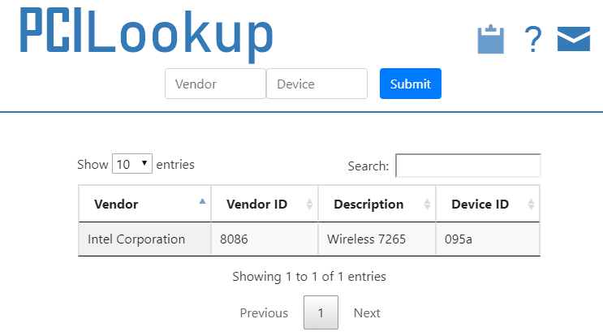The height and width of the screenshot is (336, 603).
Task: Select the 8086 vendor ID cell
Action: coord(265,239)
